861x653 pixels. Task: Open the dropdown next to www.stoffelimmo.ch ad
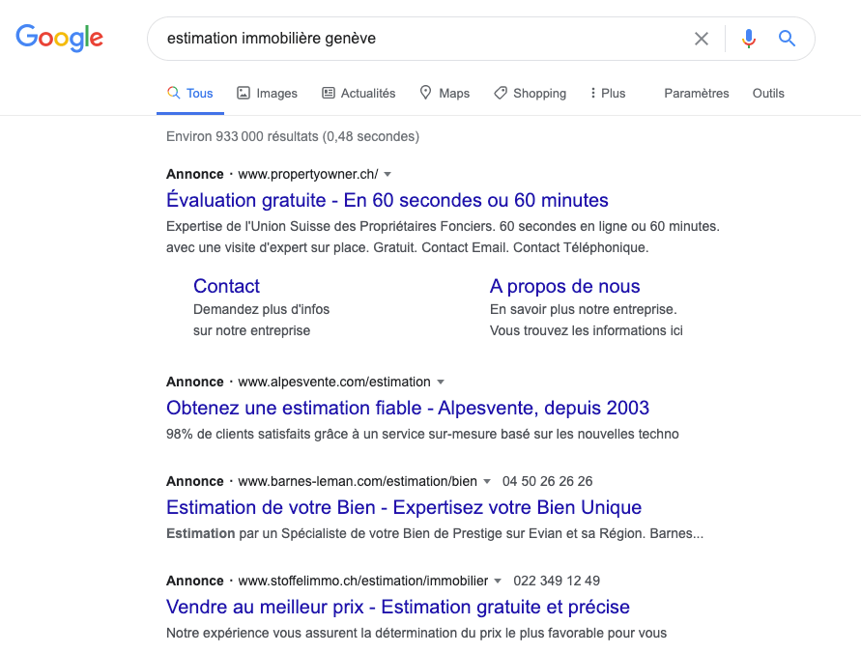click(x=497, y=581)
